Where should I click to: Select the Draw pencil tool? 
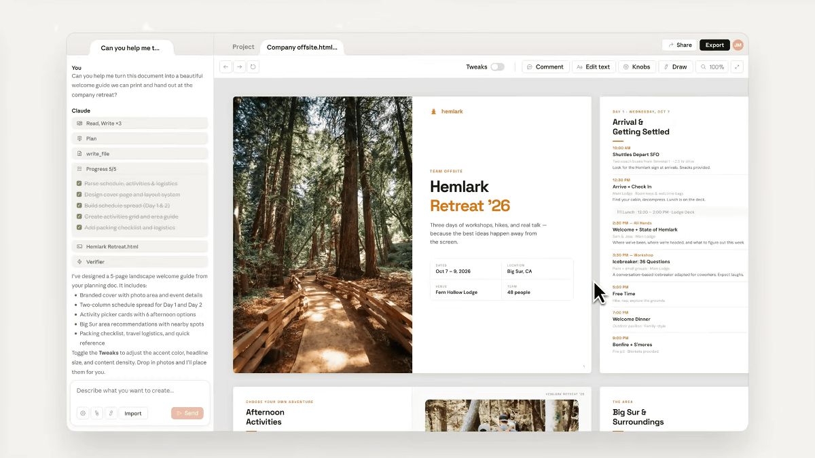[675, 66]
